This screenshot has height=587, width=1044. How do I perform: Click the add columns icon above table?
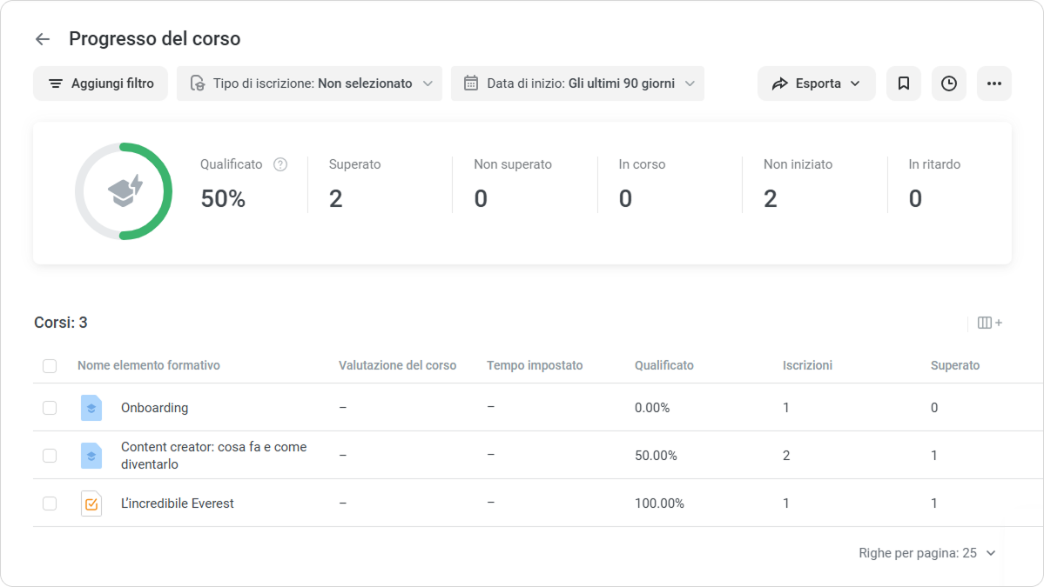pyautogui.click(x=989, y=323)
